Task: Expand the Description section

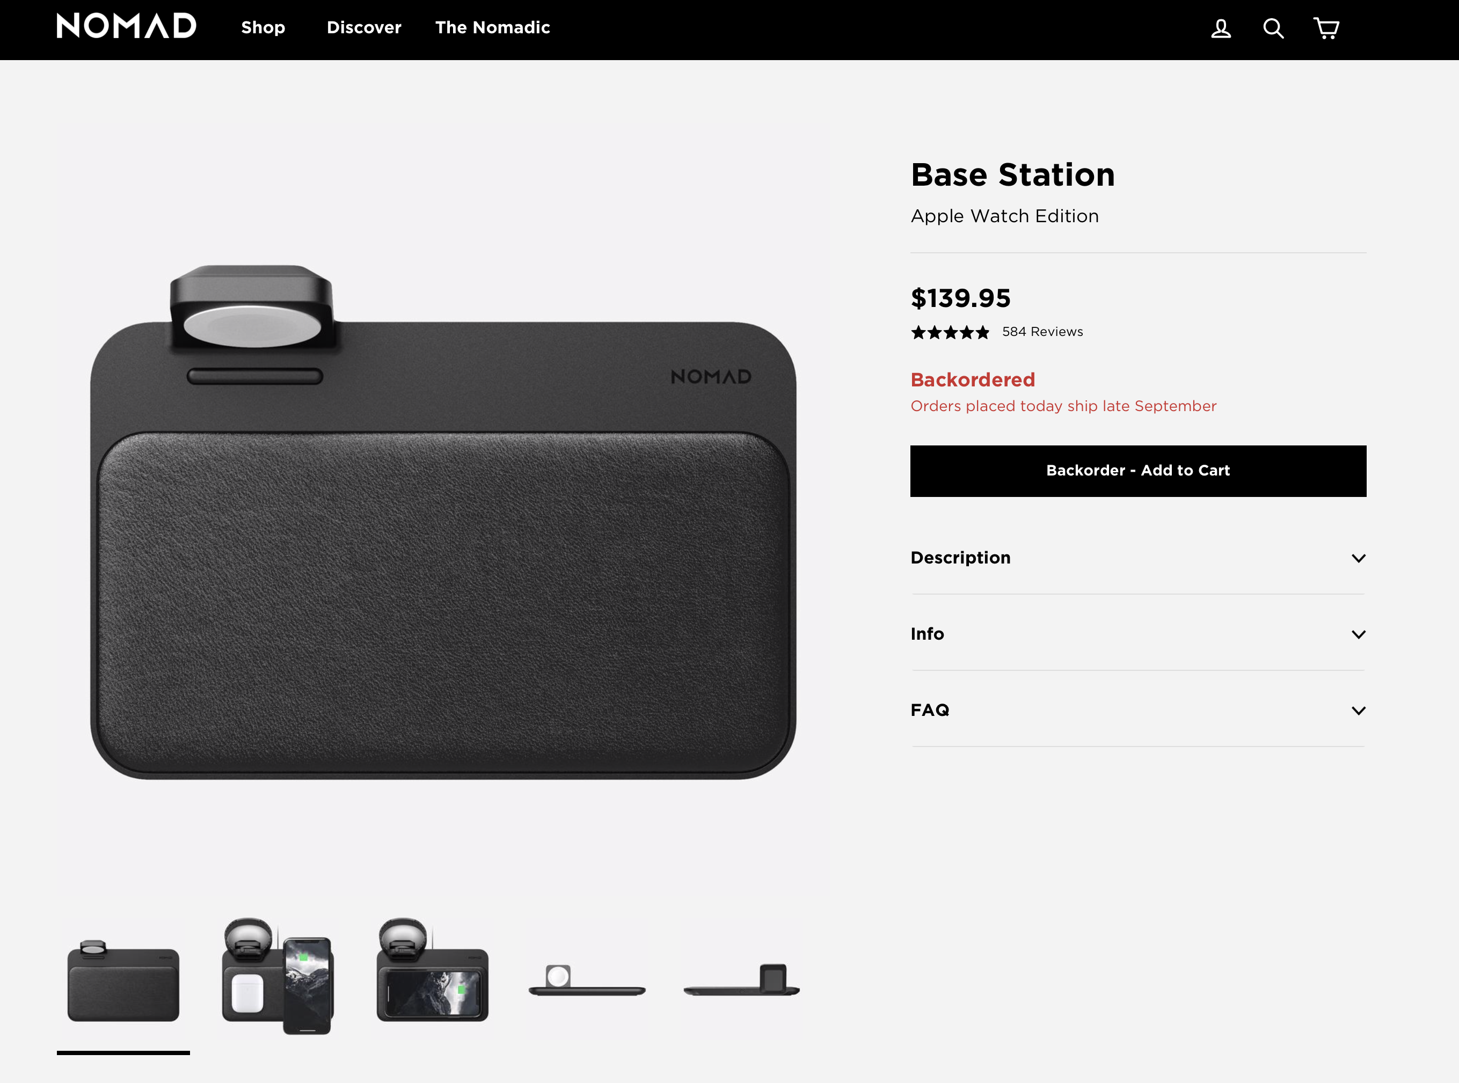Action: [1137, 558]
